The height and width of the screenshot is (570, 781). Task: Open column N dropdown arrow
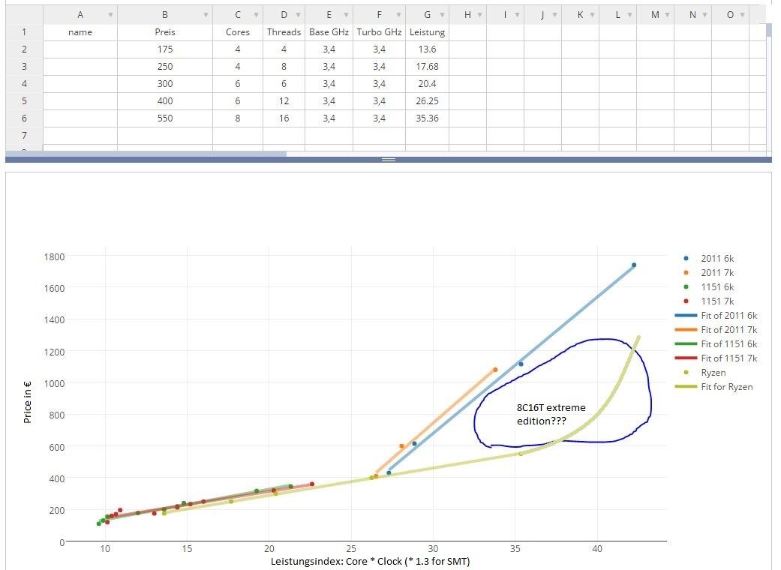(704, 15)
